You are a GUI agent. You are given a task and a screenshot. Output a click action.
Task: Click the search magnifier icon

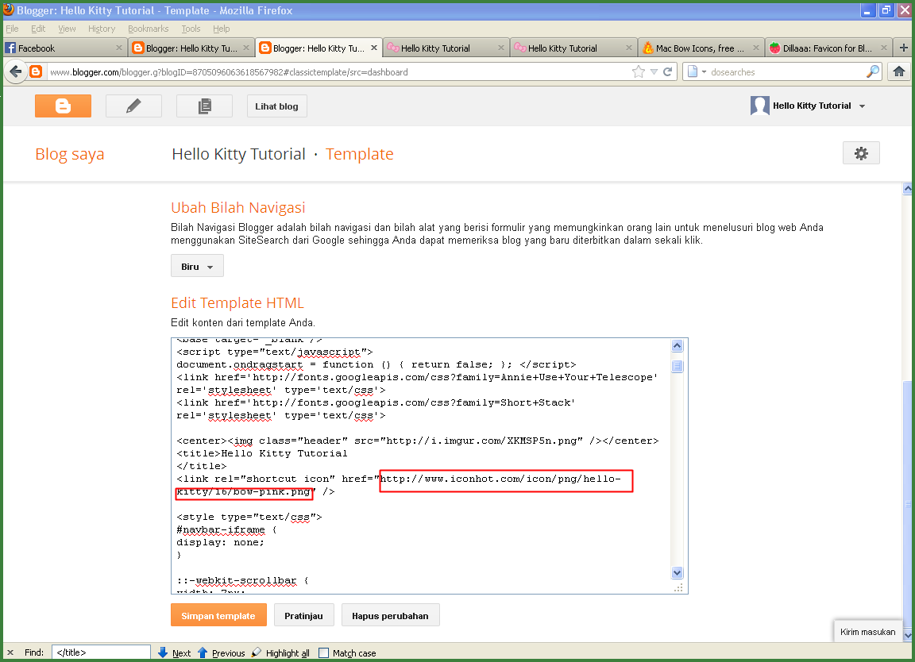872,71
